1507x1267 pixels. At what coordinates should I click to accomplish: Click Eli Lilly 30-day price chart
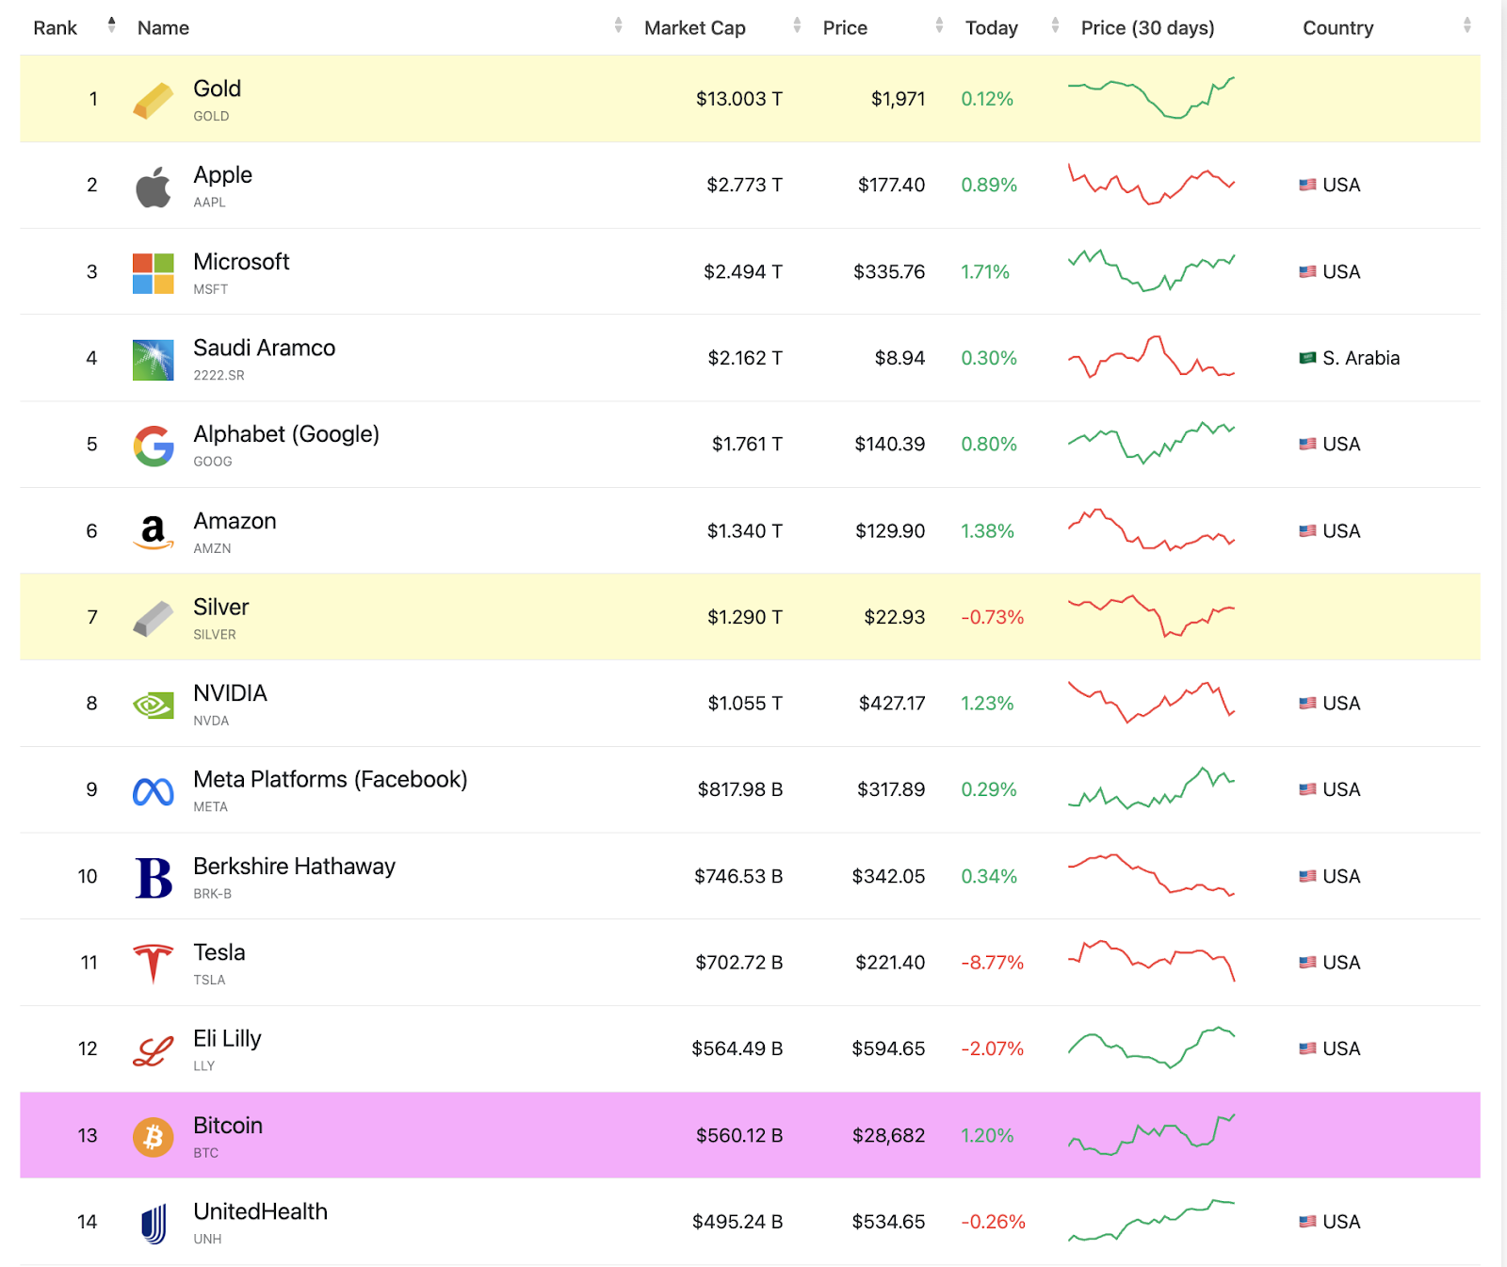click(x=1151, y=1048)
